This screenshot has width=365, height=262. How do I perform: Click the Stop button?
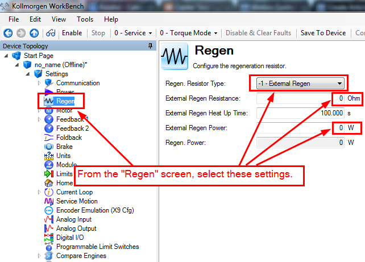click(x=98, y=33)
